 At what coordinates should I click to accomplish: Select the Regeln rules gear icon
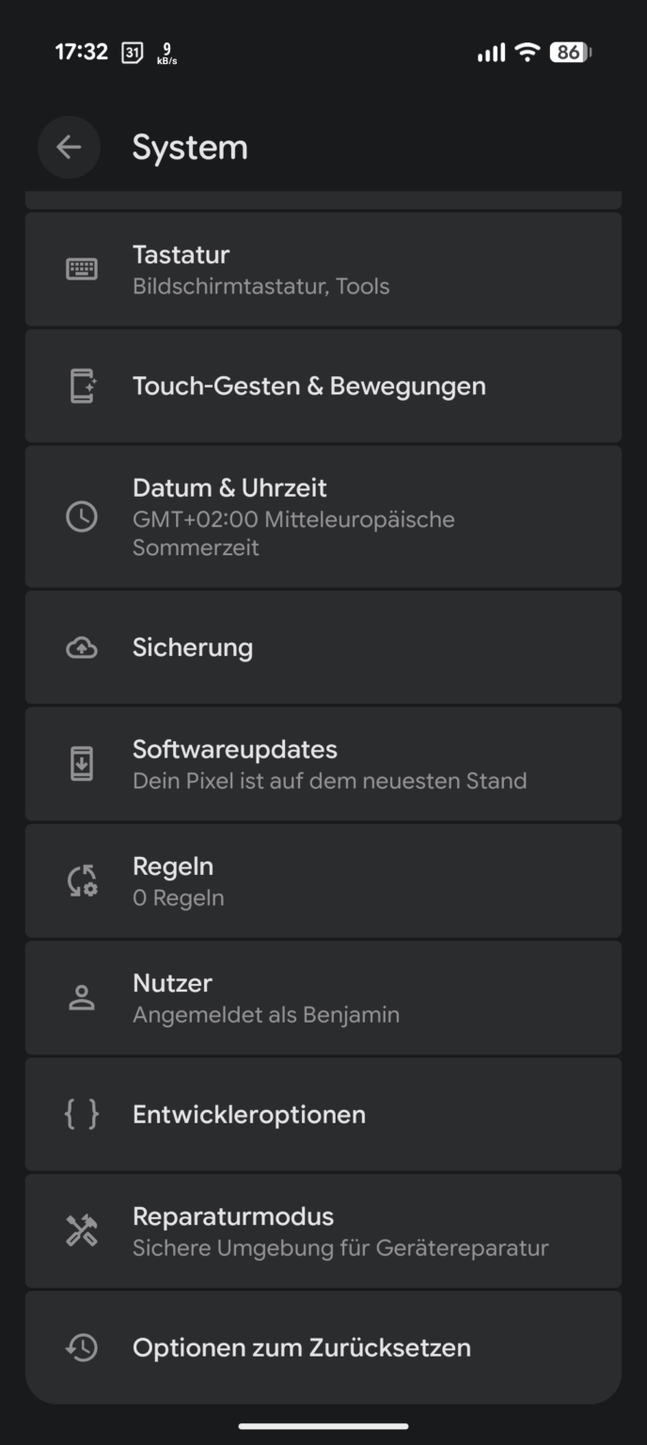[82, 881]
